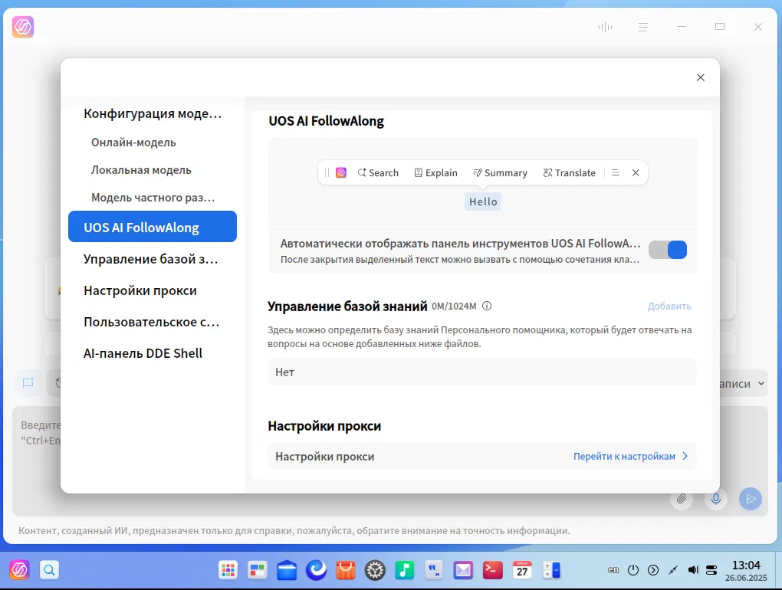The width and height of the screenshot is (782, 590).
Task: Click the volume speaker tray icon
Action: pyautogui.click(x=693, y=569)
